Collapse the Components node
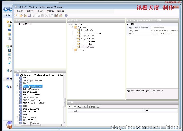The image size is (183, 131). click(72, 27)
